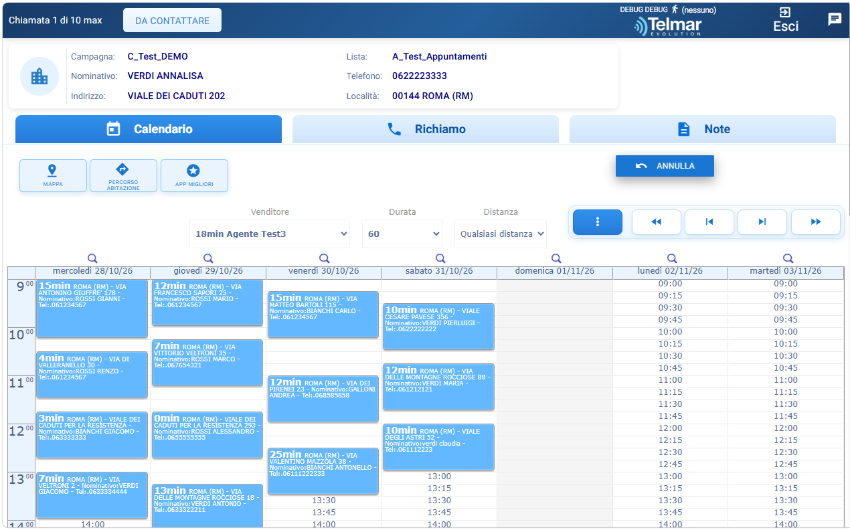The height and width of the screenshot is (530, 850).
Task: Click magnifier above martedì 03/11/26
Action: point(788,258)
